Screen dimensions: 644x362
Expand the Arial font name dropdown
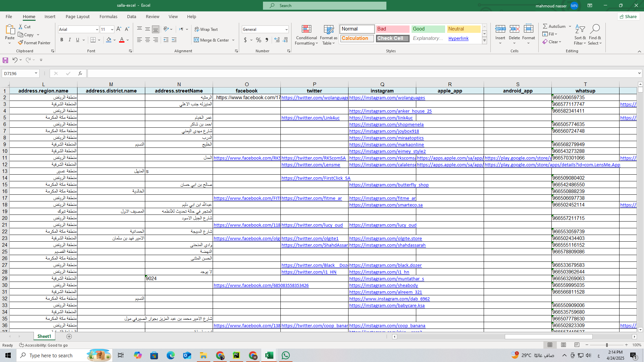coord(97,29)
